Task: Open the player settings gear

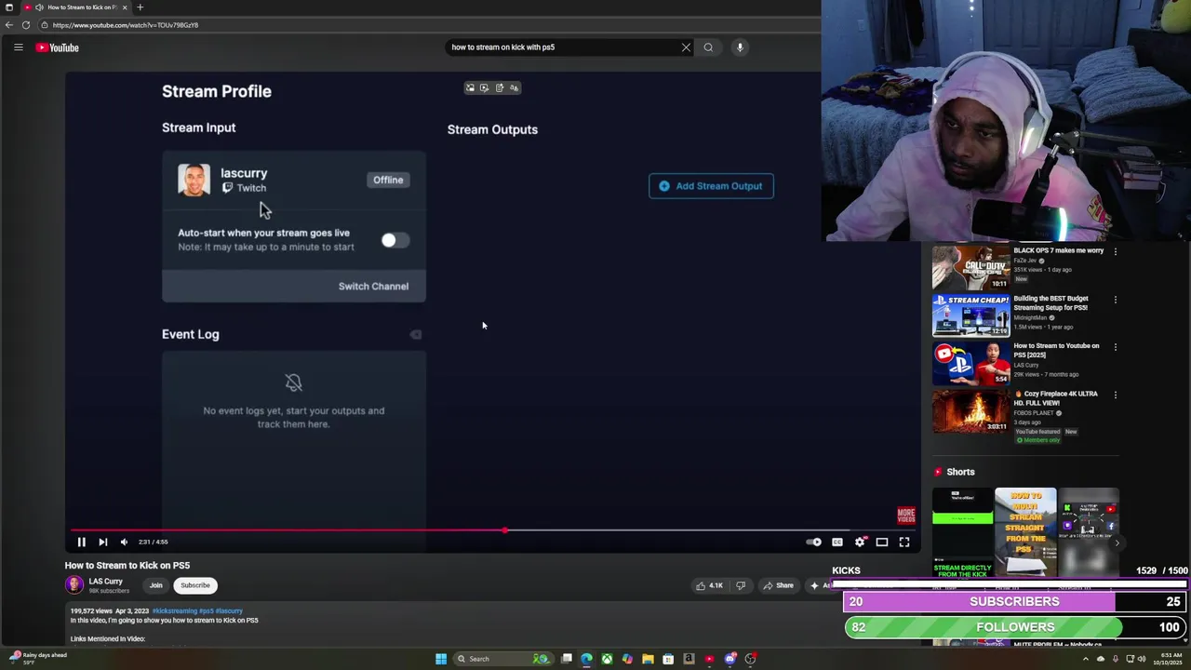Action: click(860, 542)
